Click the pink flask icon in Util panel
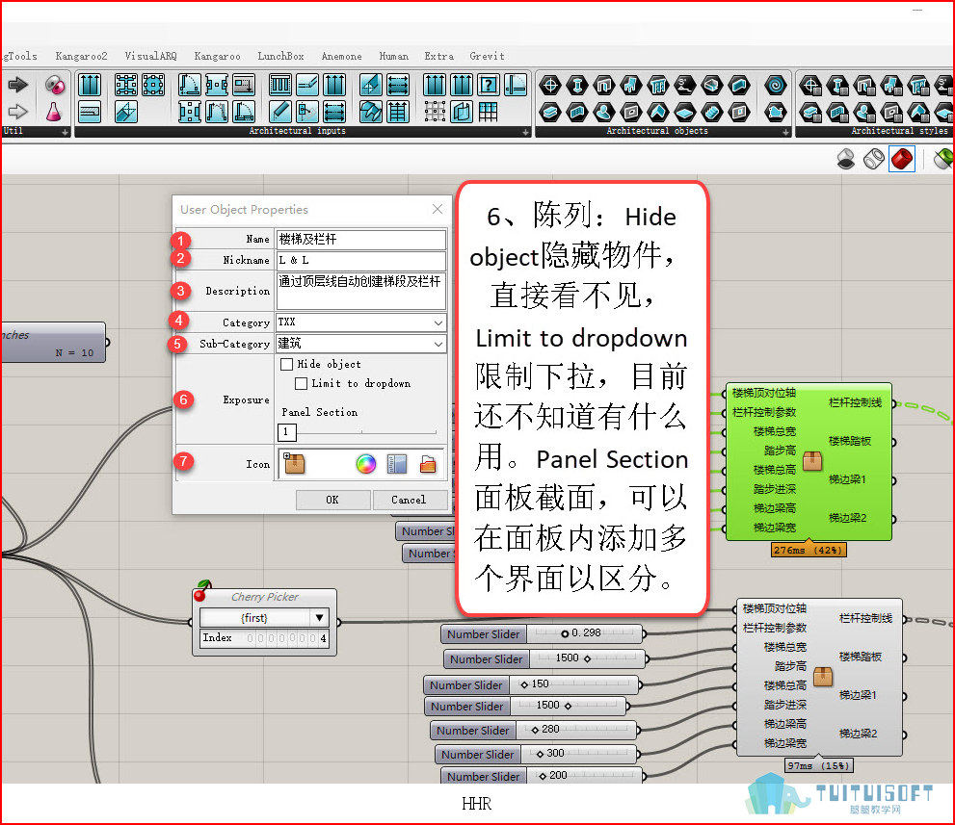 (54, 112)
